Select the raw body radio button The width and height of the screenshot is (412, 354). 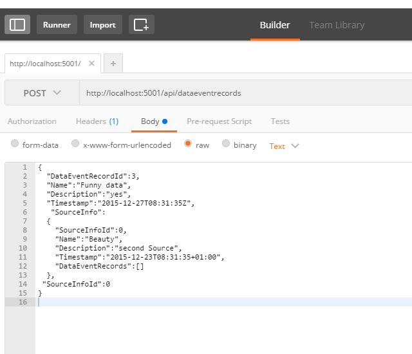coord(188,143)
